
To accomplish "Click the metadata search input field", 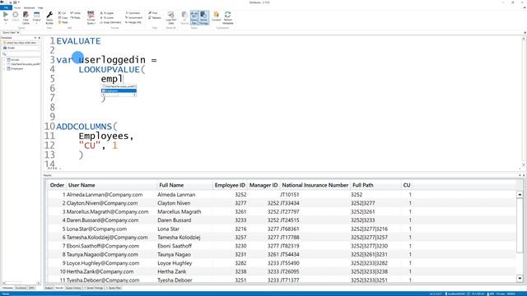I will (x=23, y=54).
